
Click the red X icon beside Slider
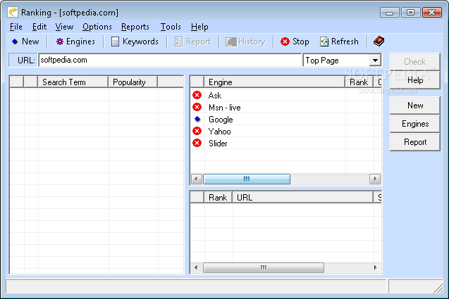coord(197,143)
